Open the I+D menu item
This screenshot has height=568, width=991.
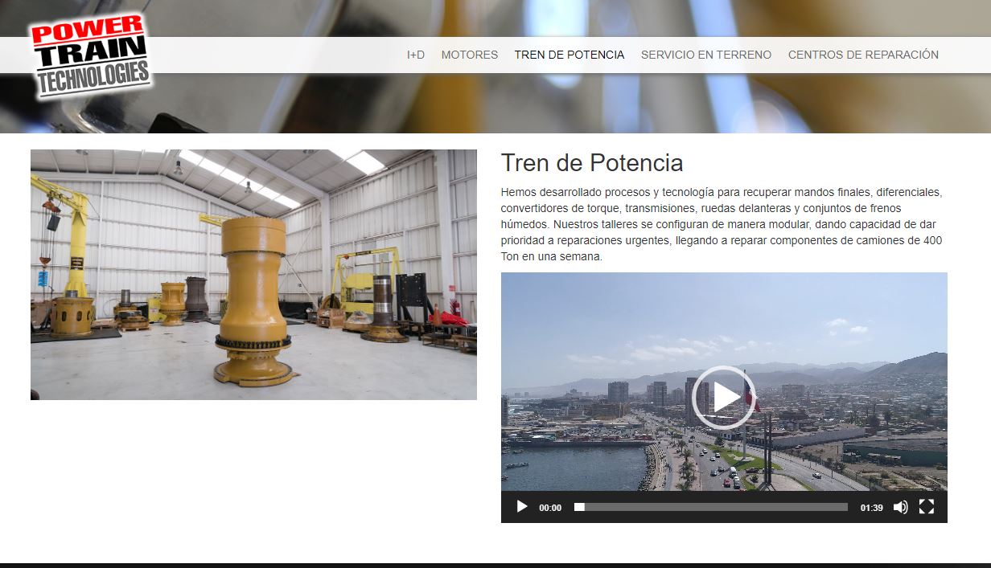tap(416, 55)
